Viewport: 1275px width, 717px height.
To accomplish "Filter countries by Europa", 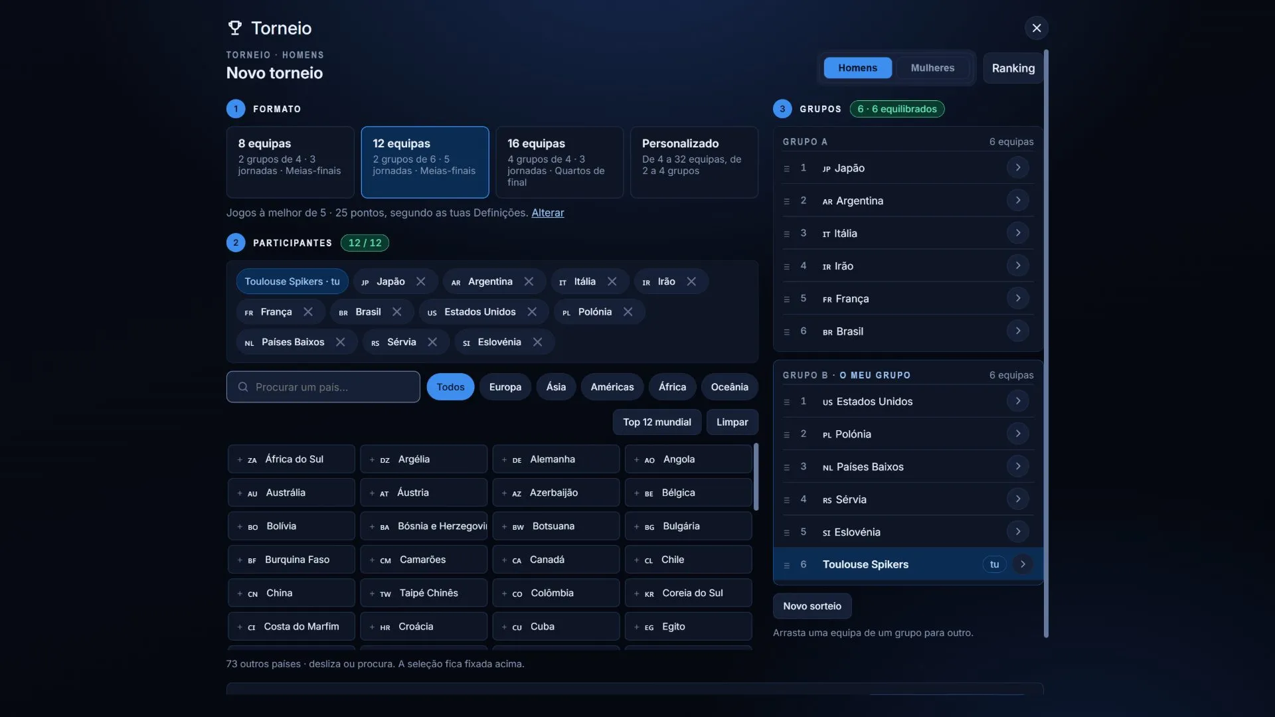I will pos(505,387).
